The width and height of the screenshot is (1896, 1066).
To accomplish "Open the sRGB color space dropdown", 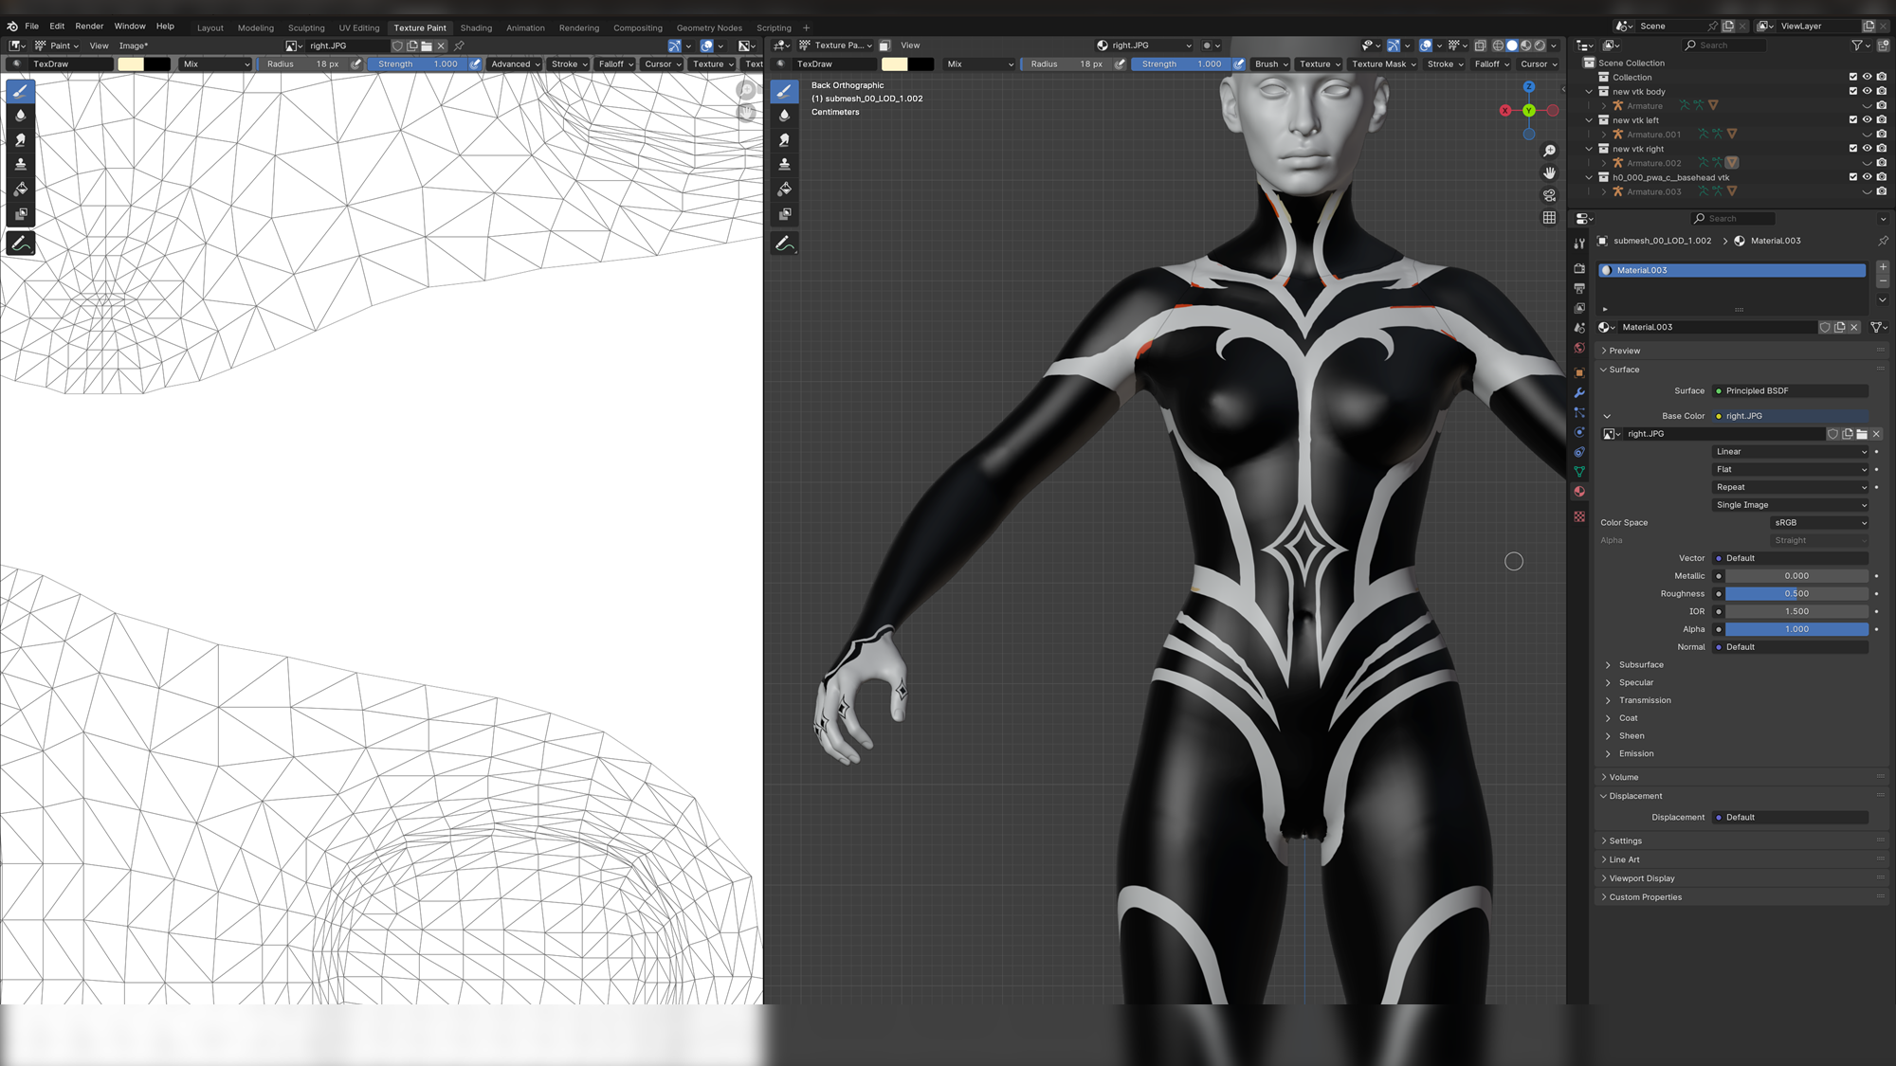I will (x=1819, y=523).
